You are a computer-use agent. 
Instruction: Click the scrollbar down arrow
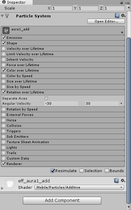[129, 207]
